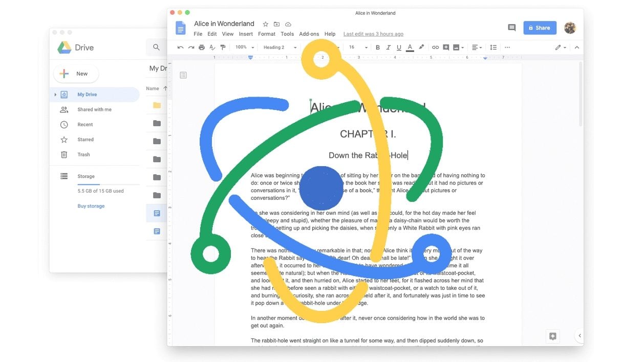Expand the My Drive tree arrow

[x=55, y=95]
